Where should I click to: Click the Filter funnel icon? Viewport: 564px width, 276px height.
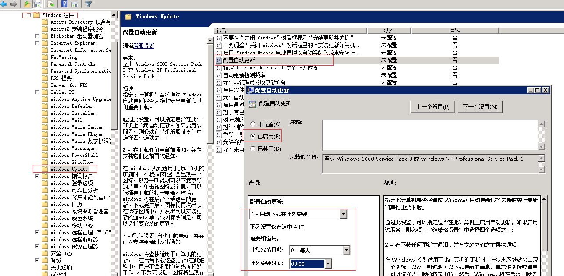[89, 4]
